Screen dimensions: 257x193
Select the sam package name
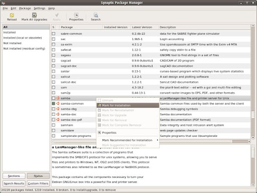tap(64, 87)
